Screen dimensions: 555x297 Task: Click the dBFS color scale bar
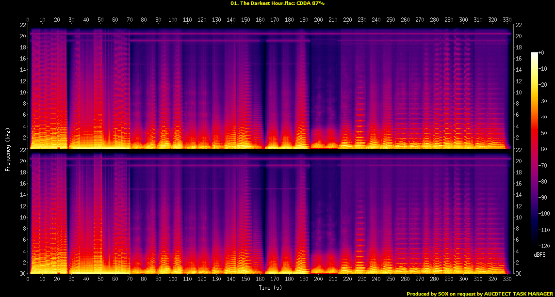535,146
